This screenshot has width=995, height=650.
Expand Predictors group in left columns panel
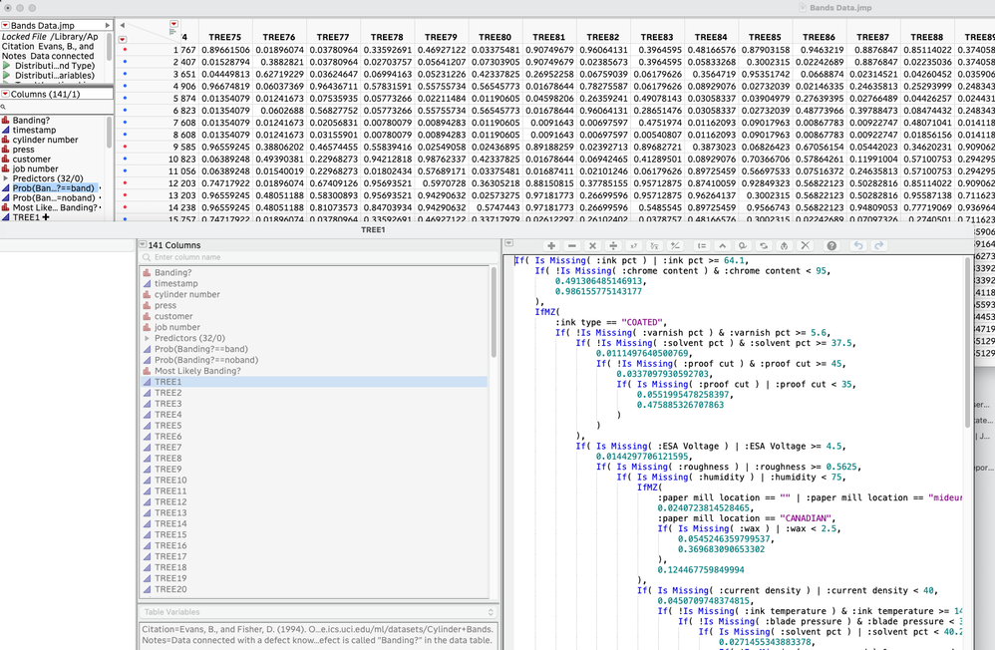6,178
